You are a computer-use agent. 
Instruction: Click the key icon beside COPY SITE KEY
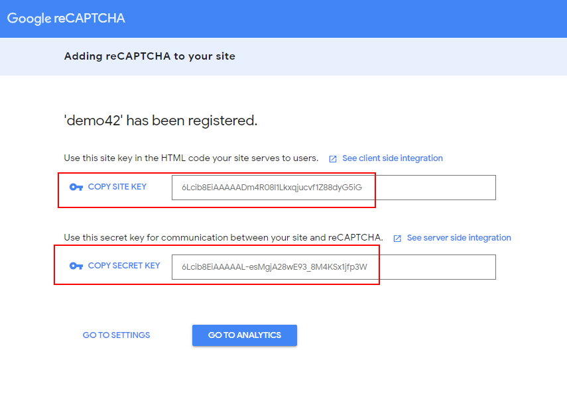76,187
